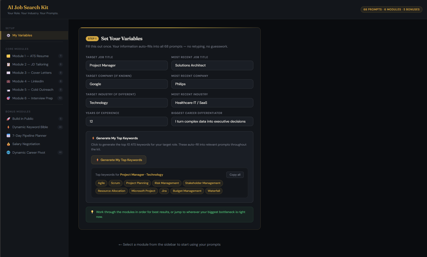Click the Module 4 LinkedIn briefcase icon
The width and height of the screenshot is (427, 257).
pos(8,81)
